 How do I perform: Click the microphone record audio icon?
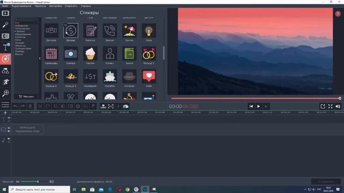[x=118, y=106]
